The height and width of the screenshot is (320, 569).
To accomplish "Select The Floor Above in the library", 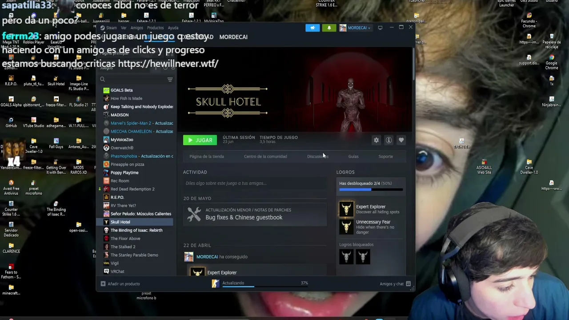I will coord(138,239).
